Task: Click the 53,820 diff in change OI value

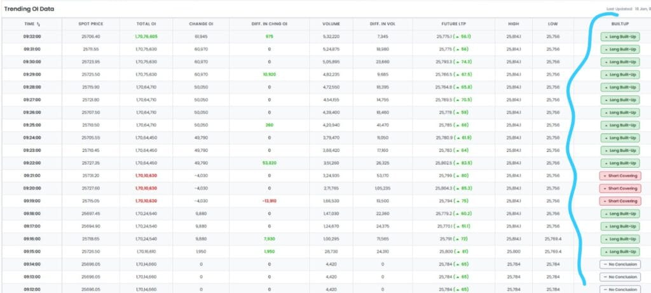Action: click(x=269, y=163)
